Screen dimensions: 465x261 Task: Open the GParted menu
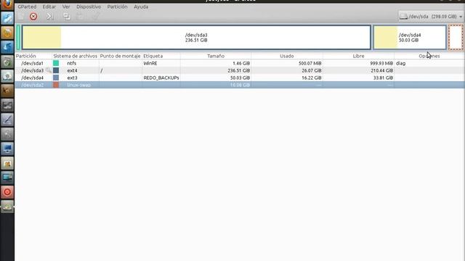[x=27, y=7]
